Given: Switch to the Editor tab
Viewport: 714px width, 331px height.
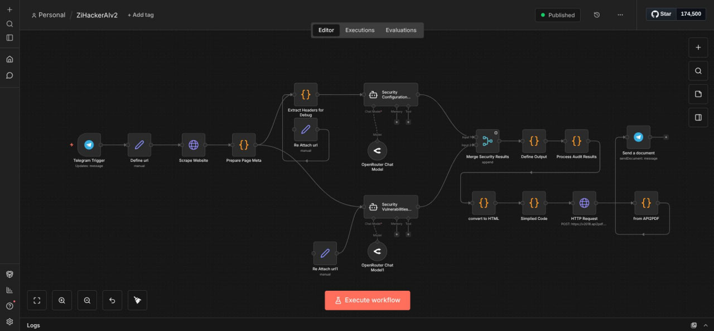Looking at the screenshot, I should coord(326,30).
